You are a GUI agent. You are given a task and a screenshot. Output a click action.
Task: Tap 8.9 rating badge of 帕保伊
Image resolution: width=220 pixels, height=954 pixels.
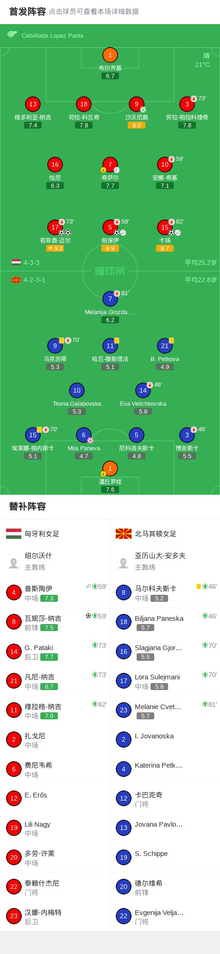click(x=110, y=248)
